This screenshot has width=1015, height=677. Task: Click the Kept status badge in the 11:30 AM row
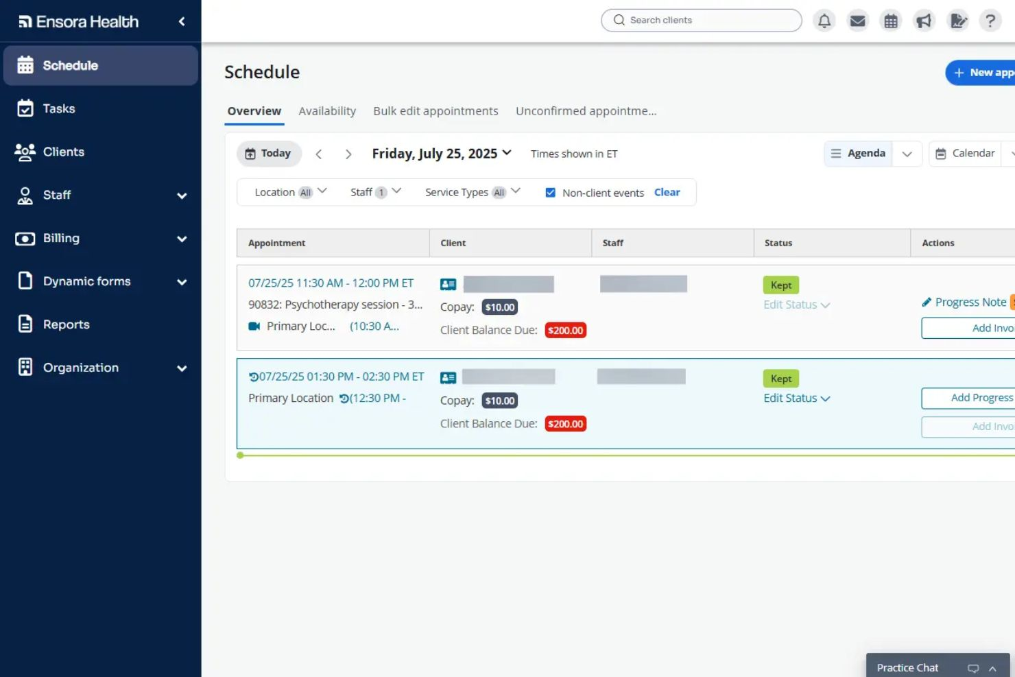[781, 285]
